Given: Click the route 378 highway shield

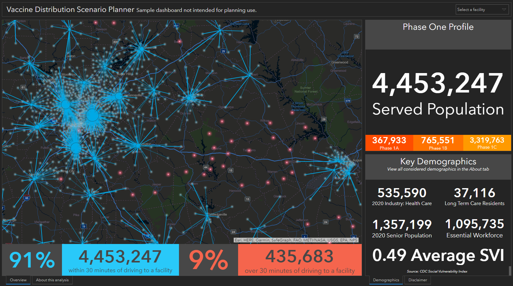Looking at the screenshot, I should [348, 101].
